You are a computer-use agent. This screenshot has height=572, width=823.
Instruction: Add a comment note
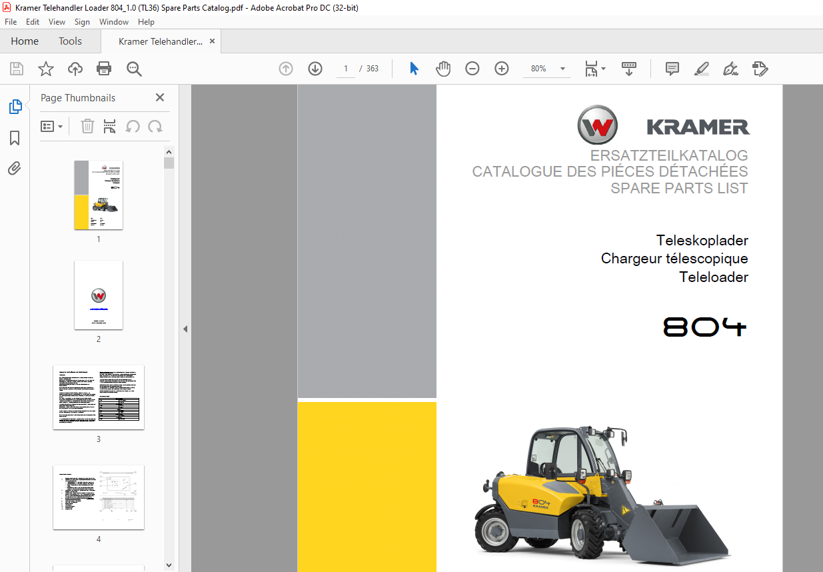672,69
